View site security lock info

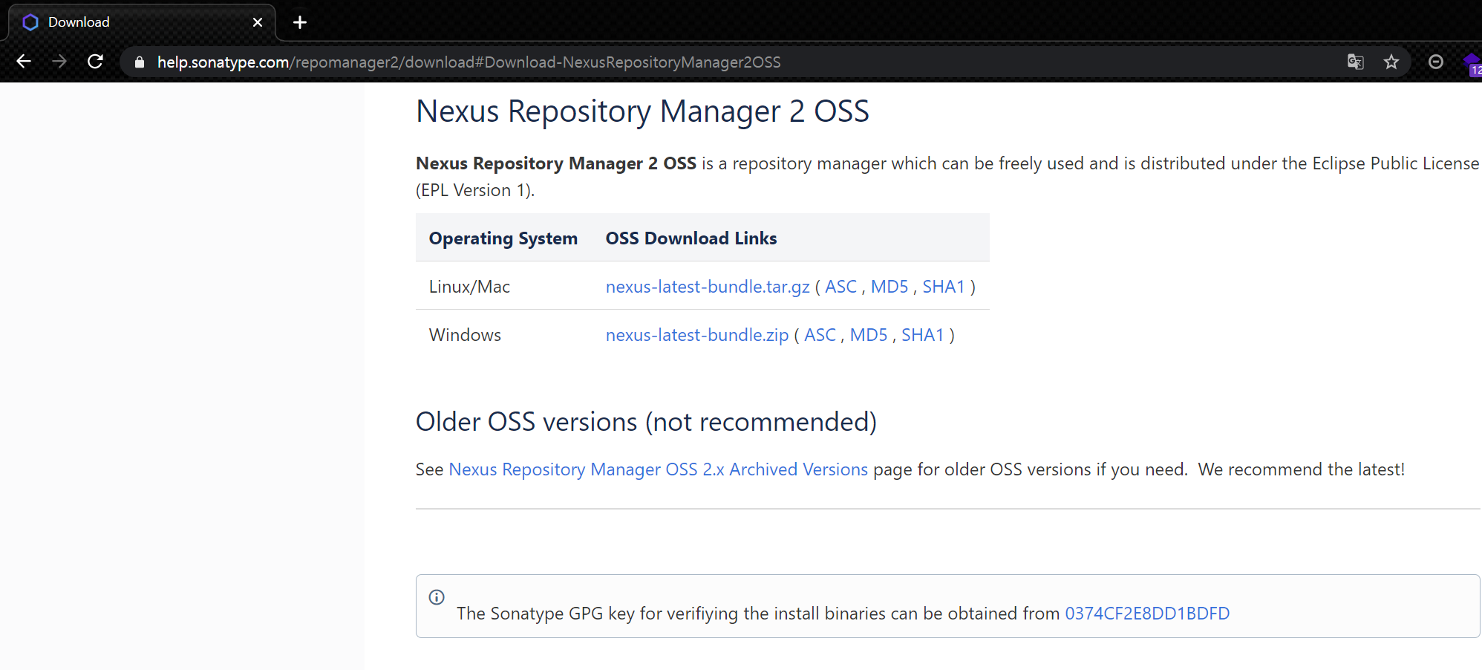(x=139, y=62)
